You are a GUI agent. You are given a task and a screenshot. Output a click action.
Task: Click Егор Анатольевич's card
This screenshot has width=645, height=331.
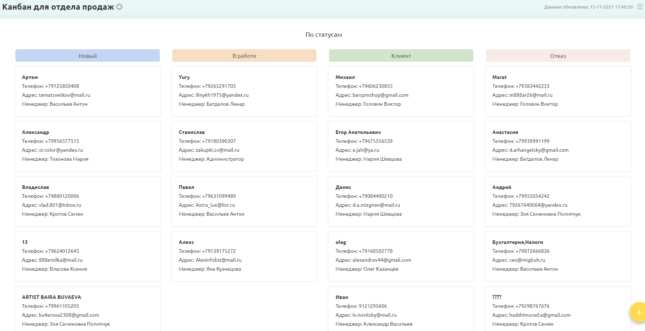point(401,146)
